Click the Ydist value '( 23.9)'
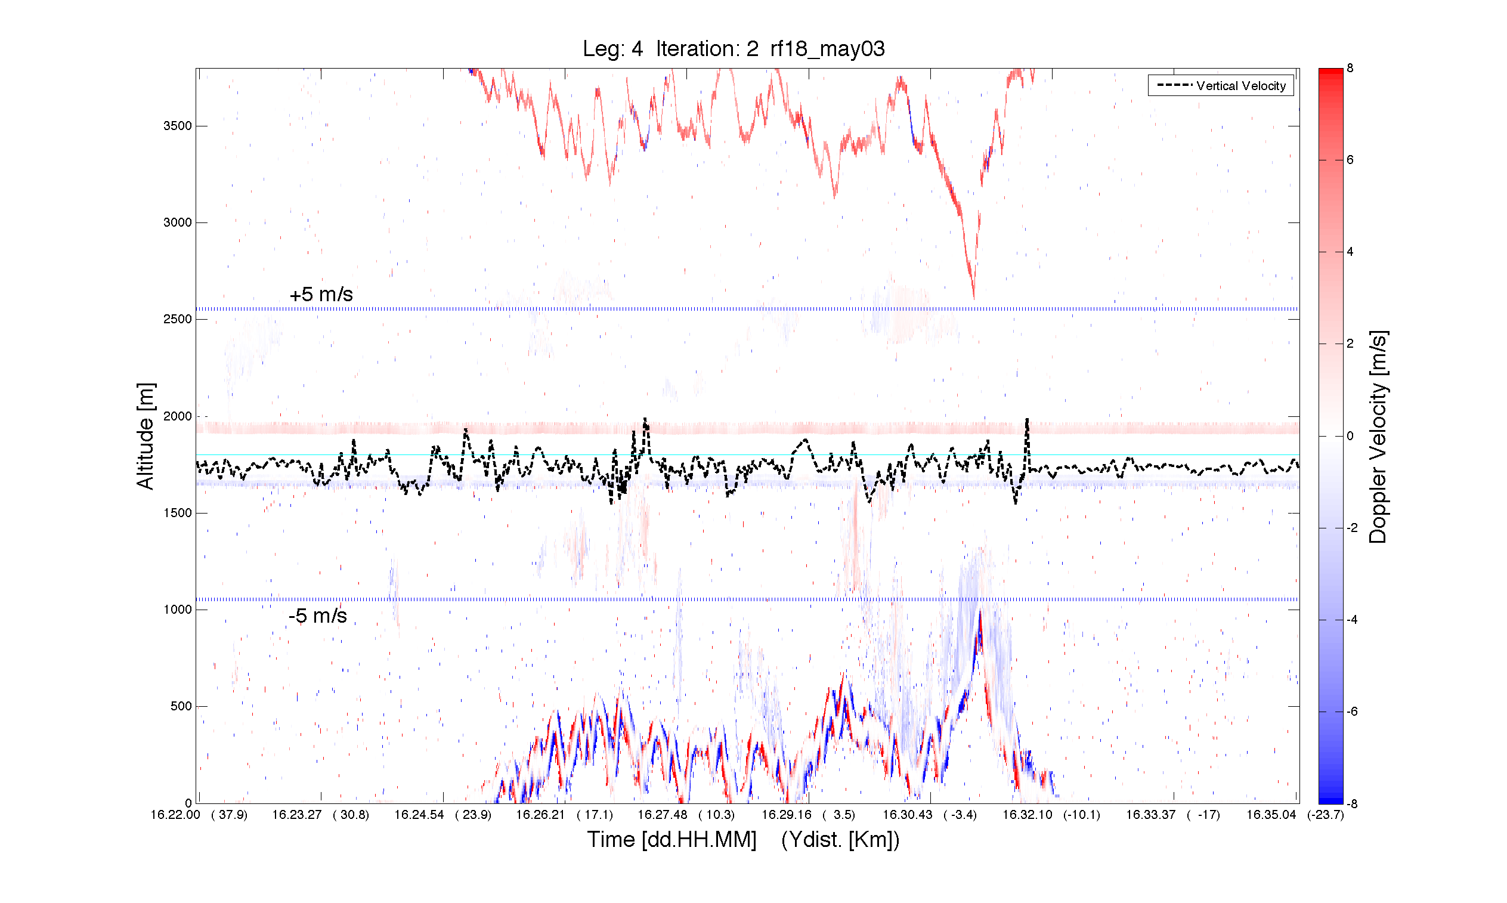 coord(474,815)
